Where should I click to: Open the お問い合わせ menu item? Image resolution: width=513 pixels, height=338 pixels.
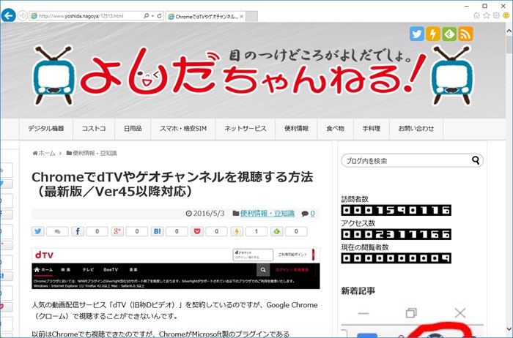click(416, 129)
